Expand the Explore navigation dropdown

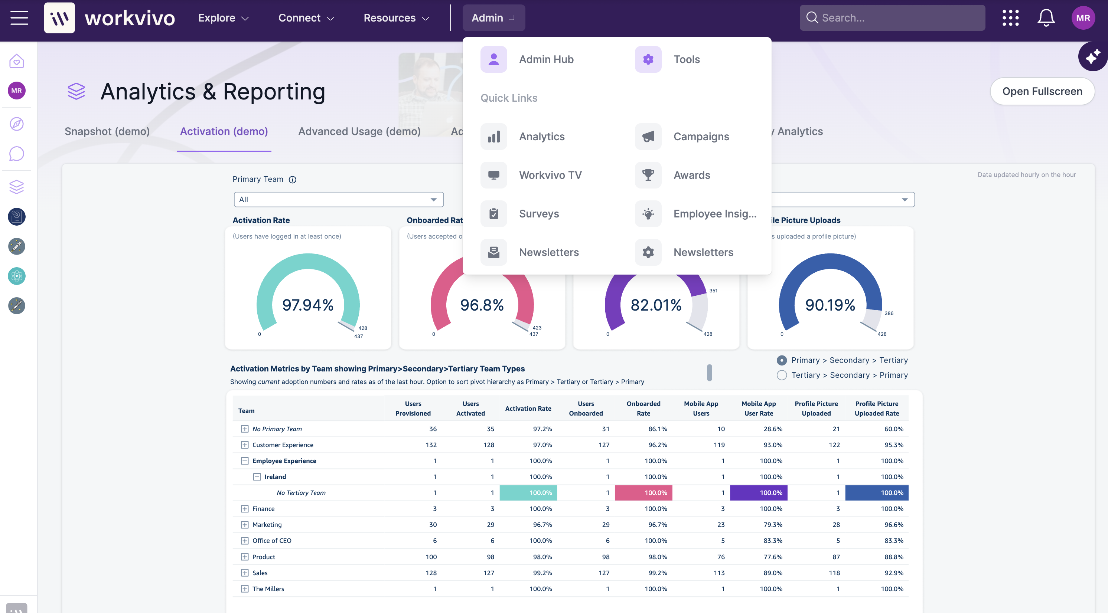pos(224,17)
